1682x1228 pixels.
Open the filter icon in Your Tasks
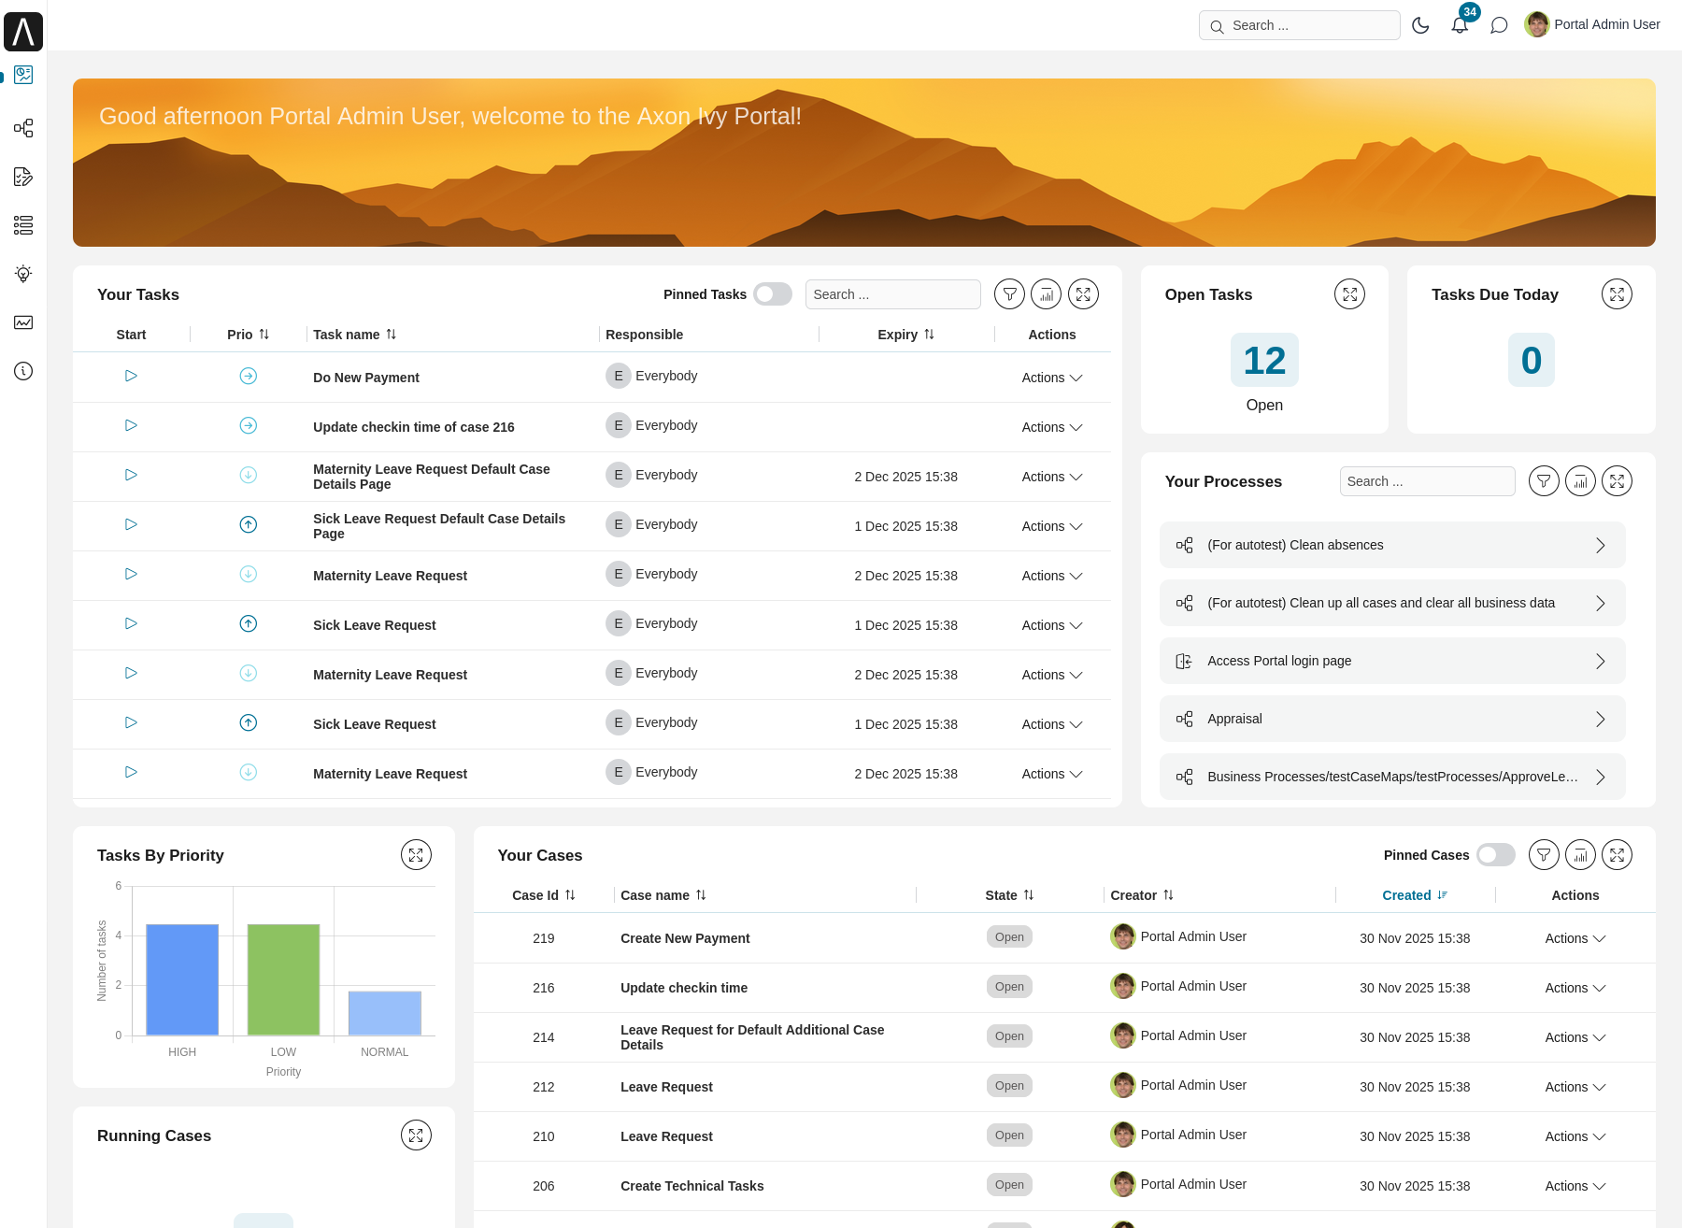1009,293
